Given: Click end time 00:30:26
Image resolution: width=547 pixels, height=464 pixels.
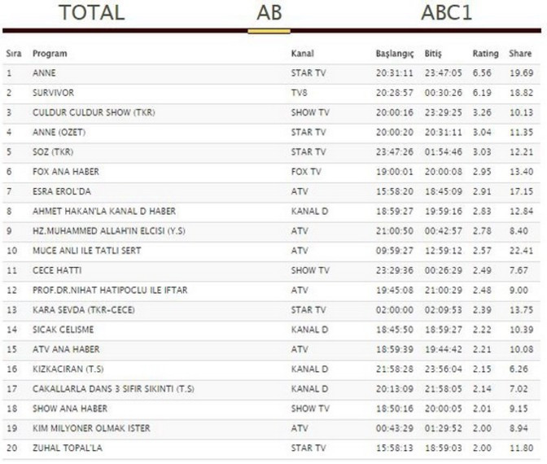Looking at the screenshot, I should coord(443,93).
